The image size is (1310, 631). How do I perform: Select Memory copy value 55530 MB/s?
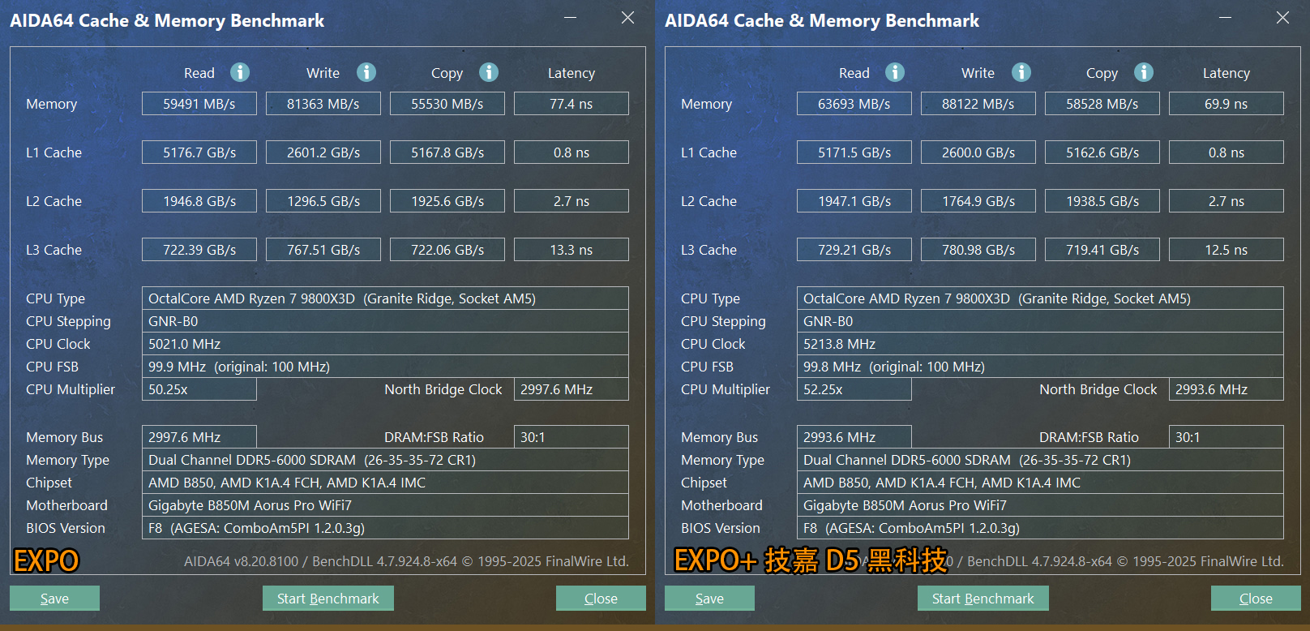point(447,104)
